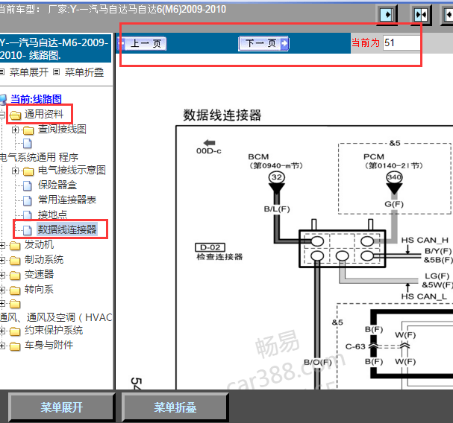Open the 接地点 page
This screenshot has height=423, width=453.
point(52,214)
